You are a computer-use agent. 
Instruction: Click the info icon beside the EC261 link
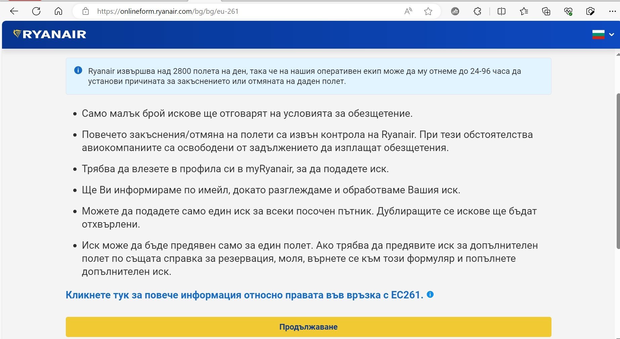point(430,295)
